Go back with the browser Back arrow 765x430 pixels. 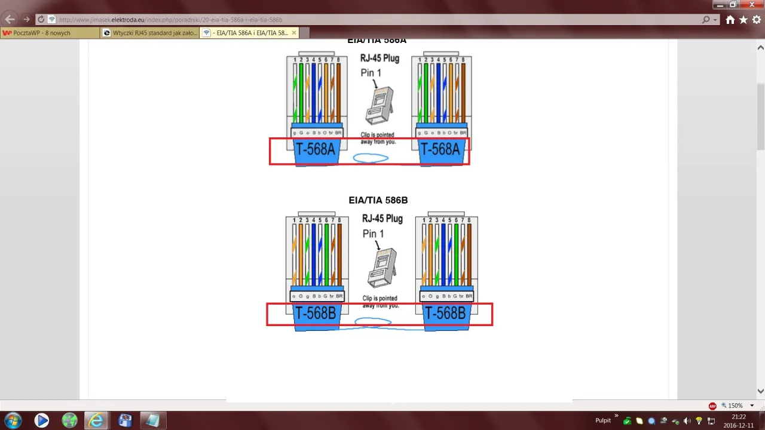[x=10, y=19]
